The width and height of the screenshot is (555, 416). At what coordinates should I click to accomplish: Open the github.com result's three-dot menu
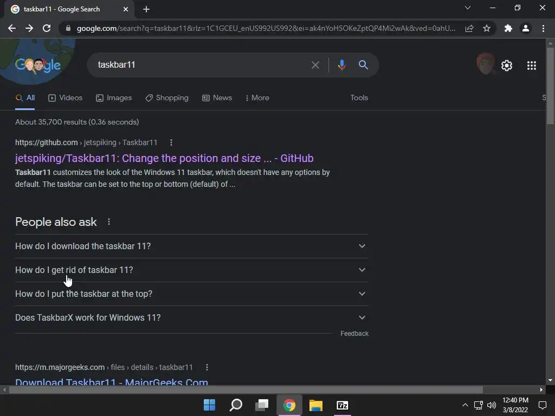coord(171,142)
